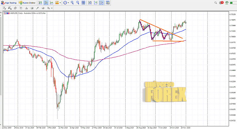
Task: Expand dropdown arrow beside orange chart icon
Action: [60, 3]
